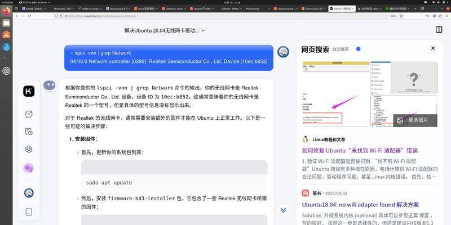Open Help from Ubuntu dock
451x225 pixels.
click(6, 47)
